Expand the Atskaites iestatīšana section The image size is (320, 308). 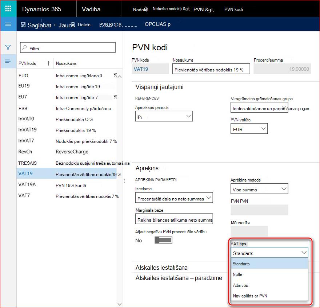161,268
